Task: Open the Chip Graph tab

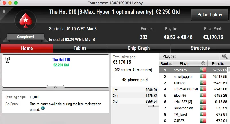Action: coord(139,48)
